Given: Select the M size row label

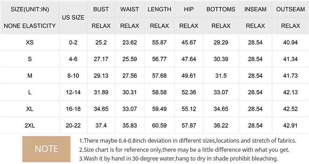Looking at the screenshot, I should coord(30,75).
